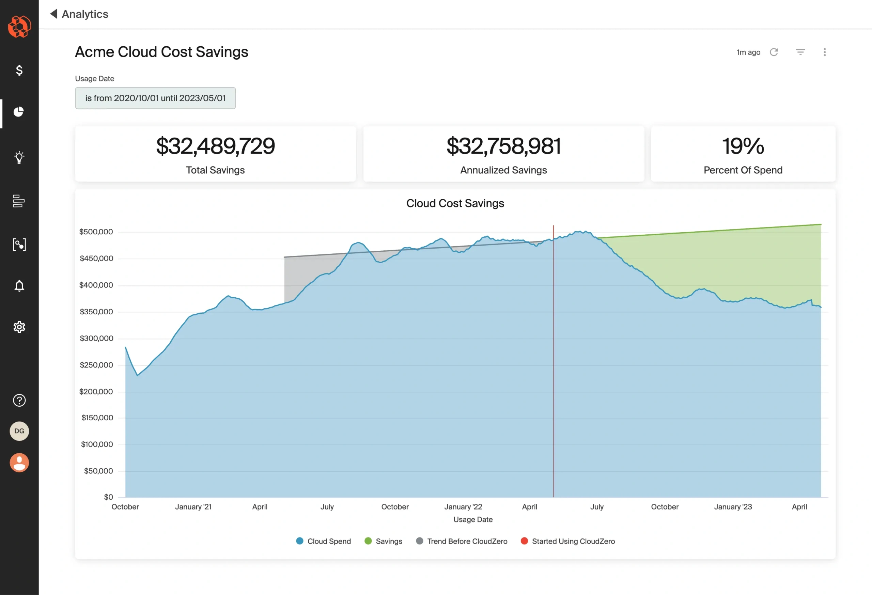Open the bell notifications icon
The image size is (872, 595).
pyautogui.click(x=19, y=286)
